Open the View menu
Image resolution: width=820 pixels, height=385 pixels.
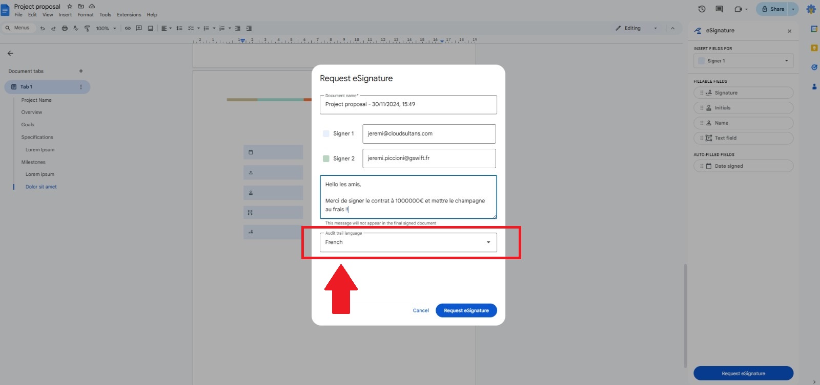pos(48,15)
